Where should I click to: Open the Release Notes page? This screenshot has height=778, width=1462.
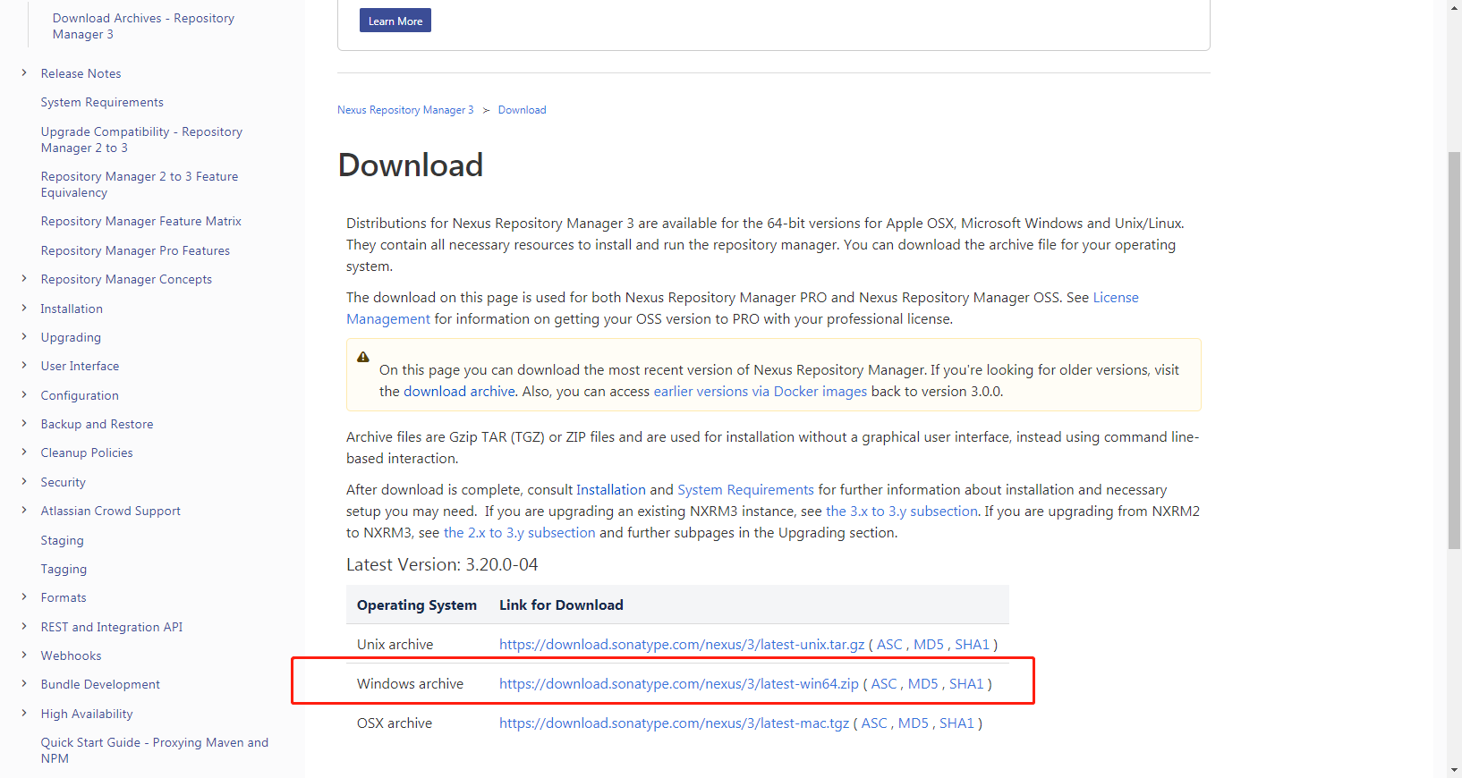click(x=81, y=73)
